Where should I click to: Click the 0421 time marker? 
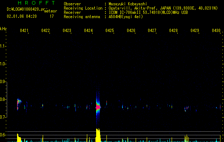[24, 31]
